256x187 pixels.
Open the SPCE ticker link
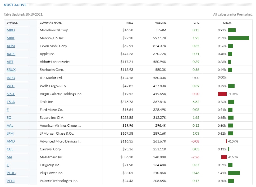(11, 94)
